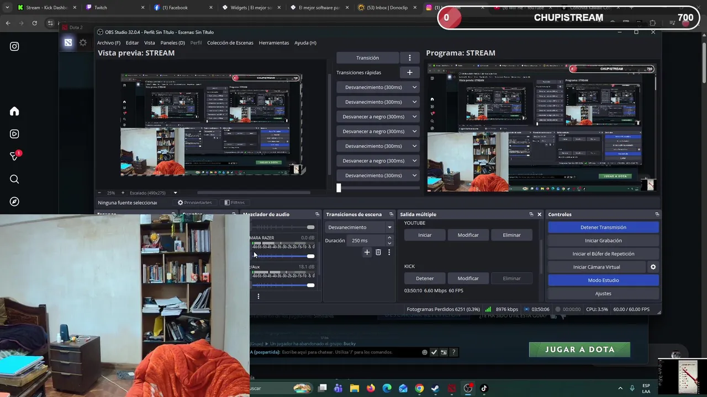The height and width of the screenshot is (397, 707).
Task: Click the Dota 2 logo icon
Action: pyautogui.click(x=68, y=42)
